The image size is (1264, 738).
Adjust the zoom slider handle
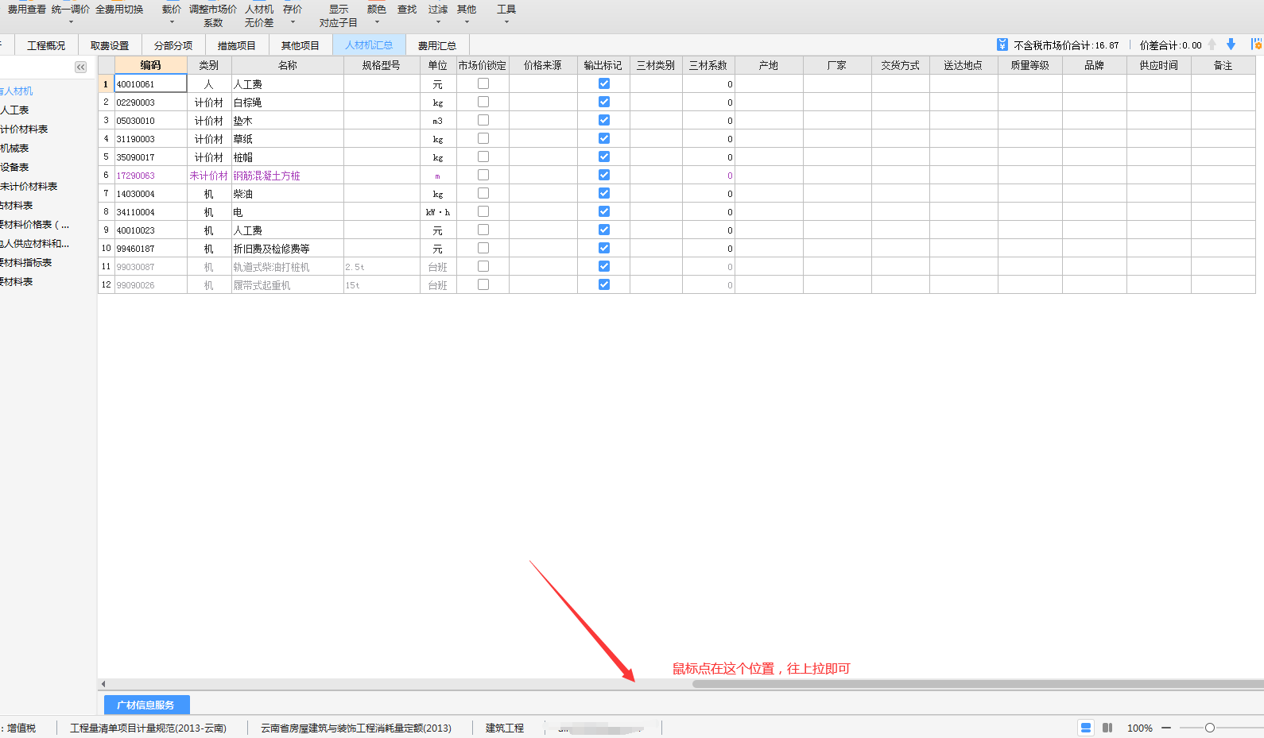1210,728
